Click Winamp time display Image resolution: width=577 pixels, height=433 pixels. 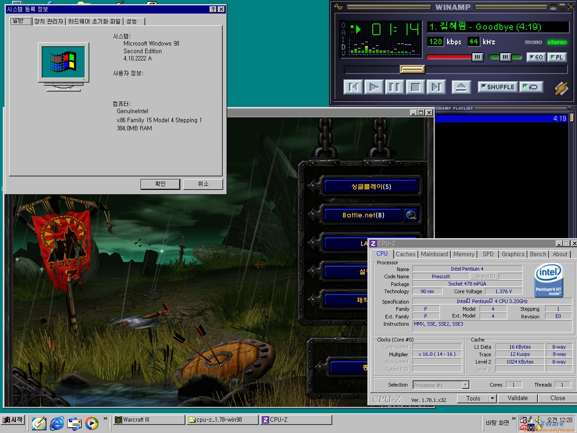(396, 29)
